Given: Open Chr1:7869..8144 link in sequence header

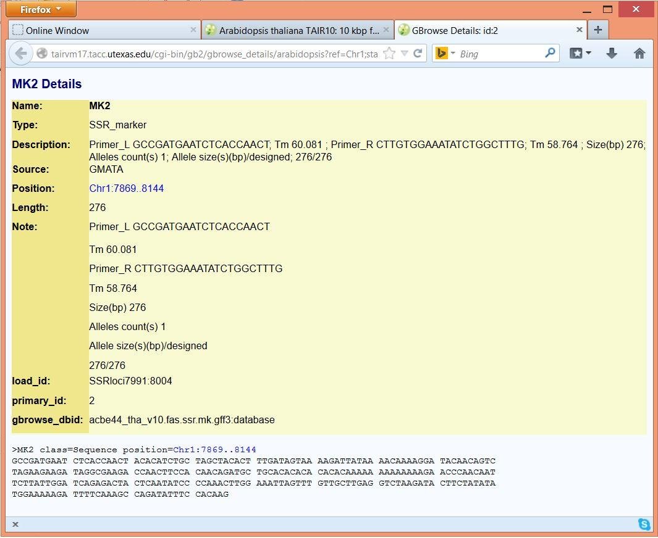Looking at the screenshot, I should coord(214,450).
